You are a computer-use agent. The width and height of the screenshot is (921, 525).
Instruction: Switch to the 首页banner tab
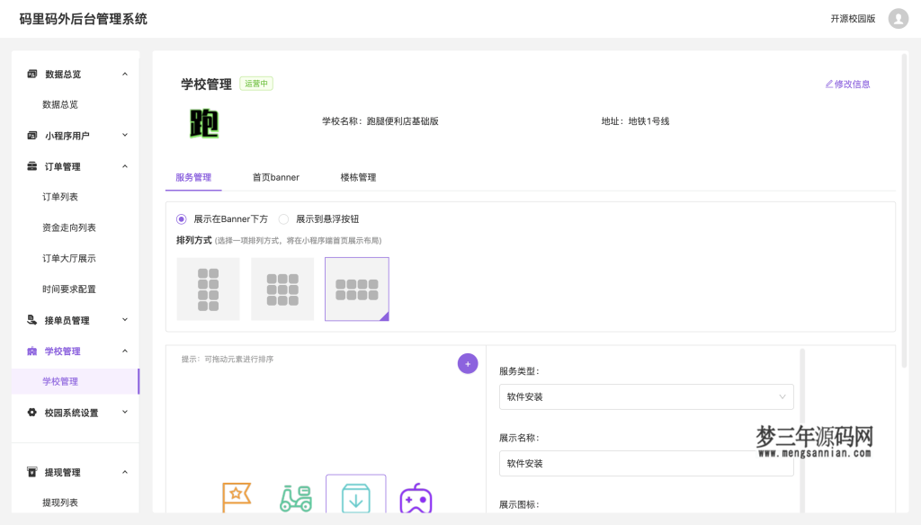coord(274,177)
